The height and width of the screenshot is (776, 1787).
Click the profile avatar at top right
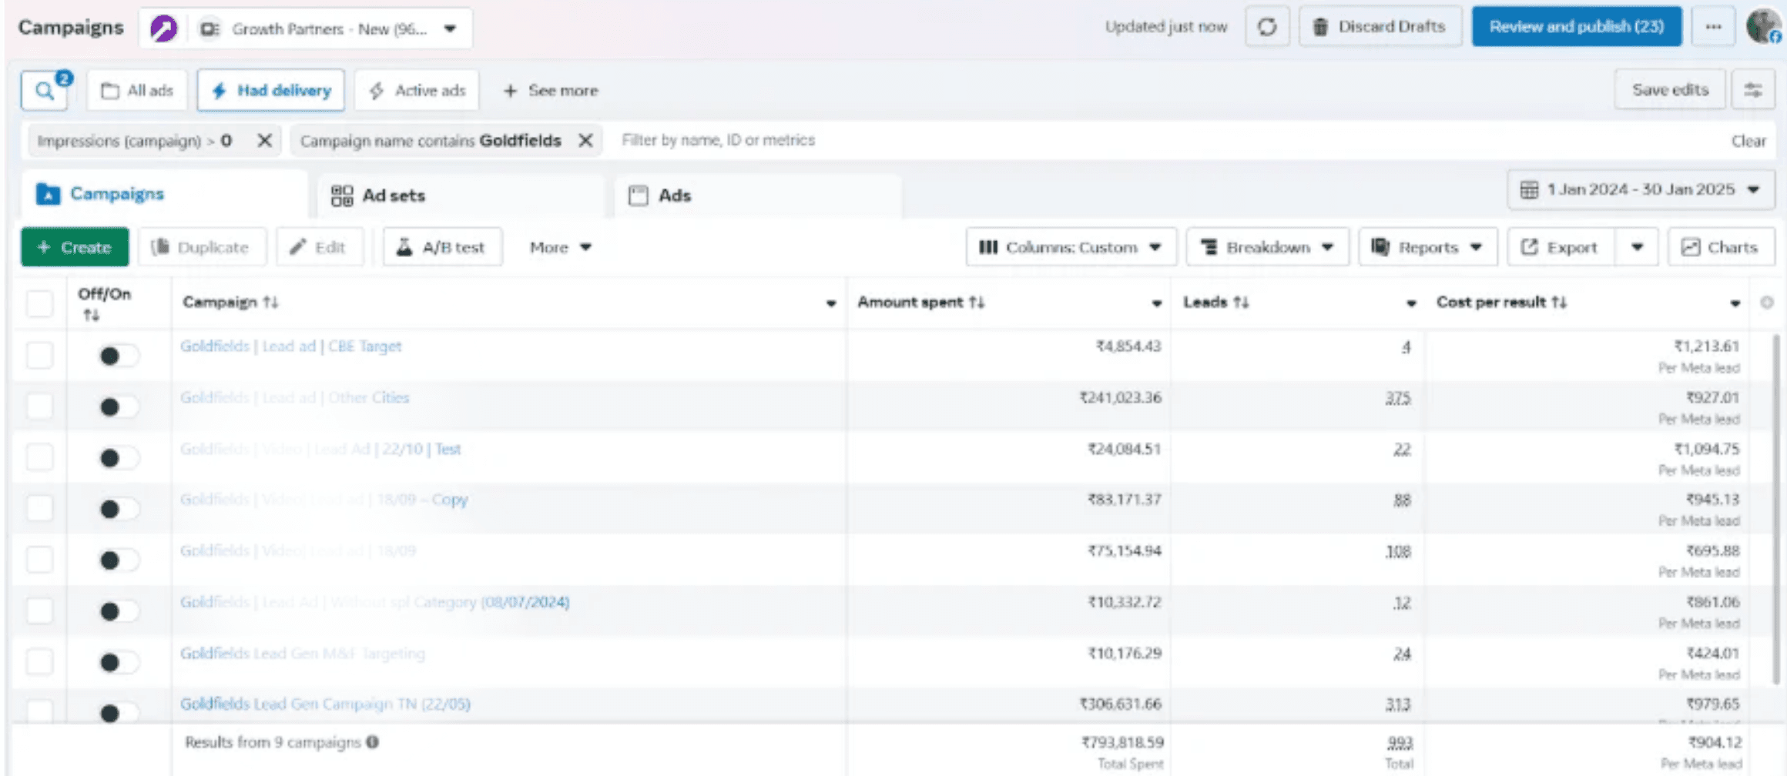click(x=1763, y=27)
